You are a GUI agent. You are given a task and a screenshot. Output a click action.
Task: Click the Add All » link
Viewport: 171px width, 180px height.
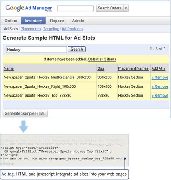click(159, 68)
